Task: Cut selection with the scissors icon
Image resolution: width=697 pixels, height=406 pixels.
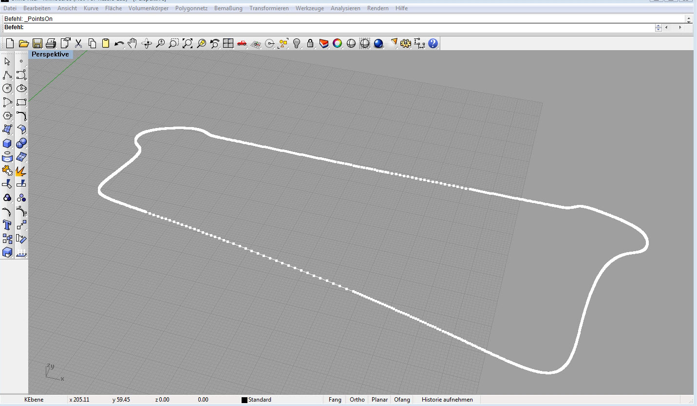Action: 78,43
